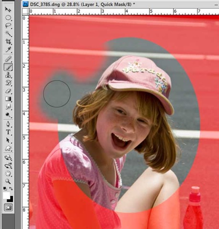Reset default foreground and background colors

(5, 188)
